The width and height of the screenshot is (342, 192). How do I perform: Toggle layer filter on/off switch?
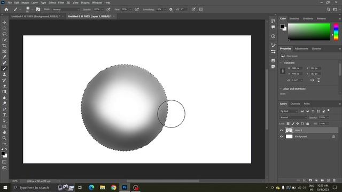(x=329, y=110)
